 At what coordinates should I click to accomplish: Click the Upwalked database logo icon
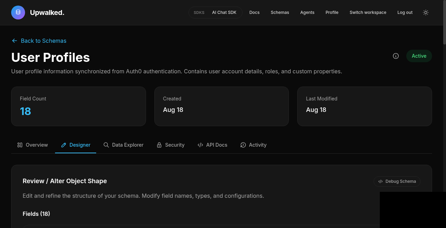pos(18,13)
